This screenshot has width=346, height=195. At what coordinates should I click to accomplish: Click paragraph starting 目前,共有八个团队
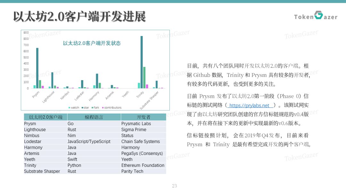coord(249,75)
